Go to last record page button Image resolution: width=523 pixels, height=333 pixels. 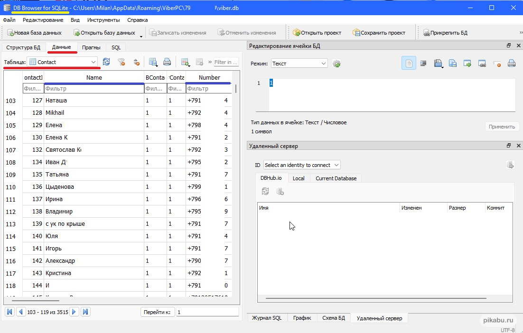(85, 312)
